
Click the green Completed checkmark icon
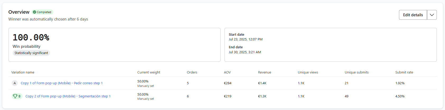pos(34,12)
